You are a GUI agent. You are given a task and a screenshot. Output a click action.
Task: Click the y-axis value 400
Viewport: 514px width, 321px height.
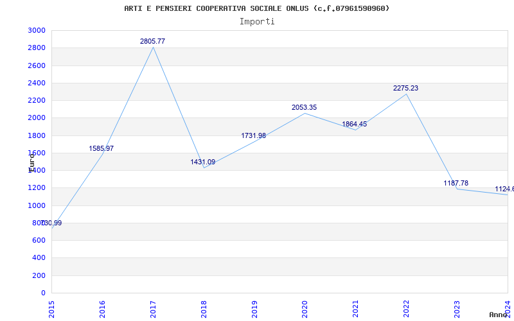[x=39, y=258]
